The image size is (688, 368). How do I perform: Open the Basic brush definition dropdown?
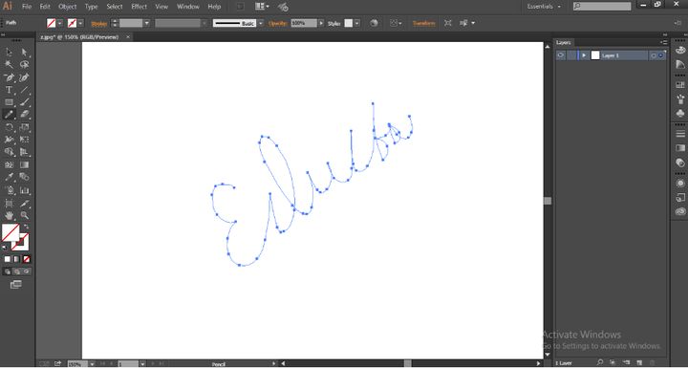(x=261, y=23)
